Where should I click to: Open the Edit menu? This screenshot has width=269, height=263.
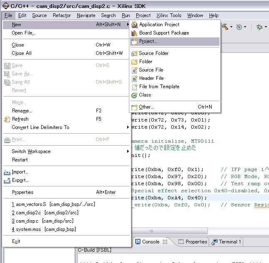click(x=22, y=15)
